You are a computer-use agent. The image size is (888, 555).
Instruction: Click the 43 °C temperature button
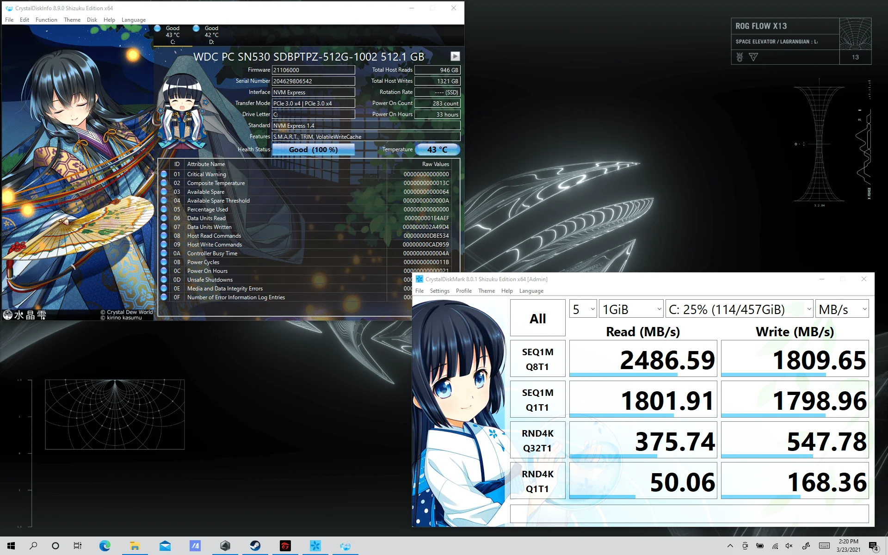click(x=438, y=149)
